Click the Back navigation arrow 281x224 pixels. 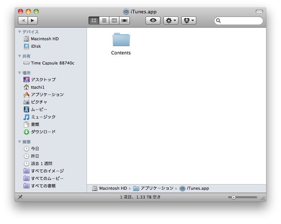coord(23,21)
